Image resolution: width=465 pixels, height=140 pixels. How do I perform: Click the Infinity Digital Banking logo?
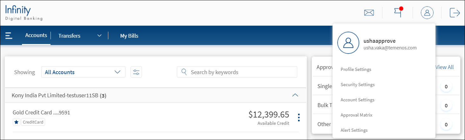pos(24,13)
